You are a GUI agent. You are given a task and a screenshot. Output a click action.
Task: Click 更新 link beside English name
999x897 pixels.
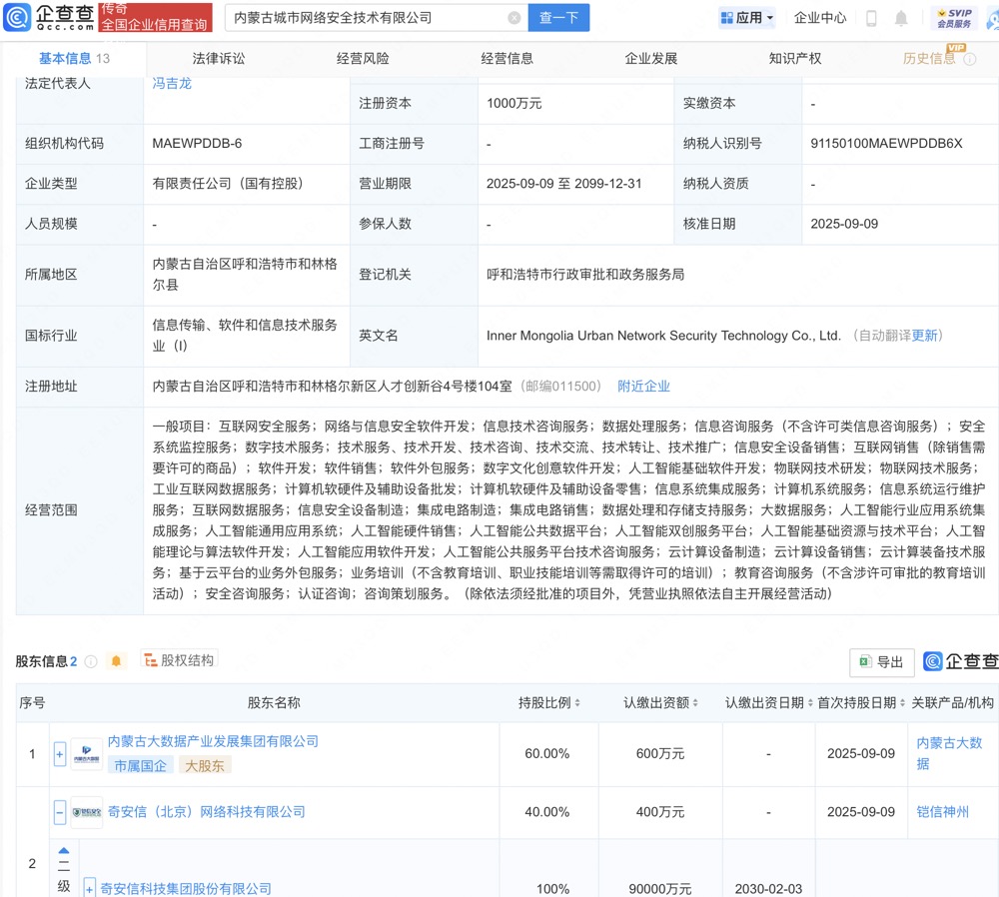pos(924,336)
